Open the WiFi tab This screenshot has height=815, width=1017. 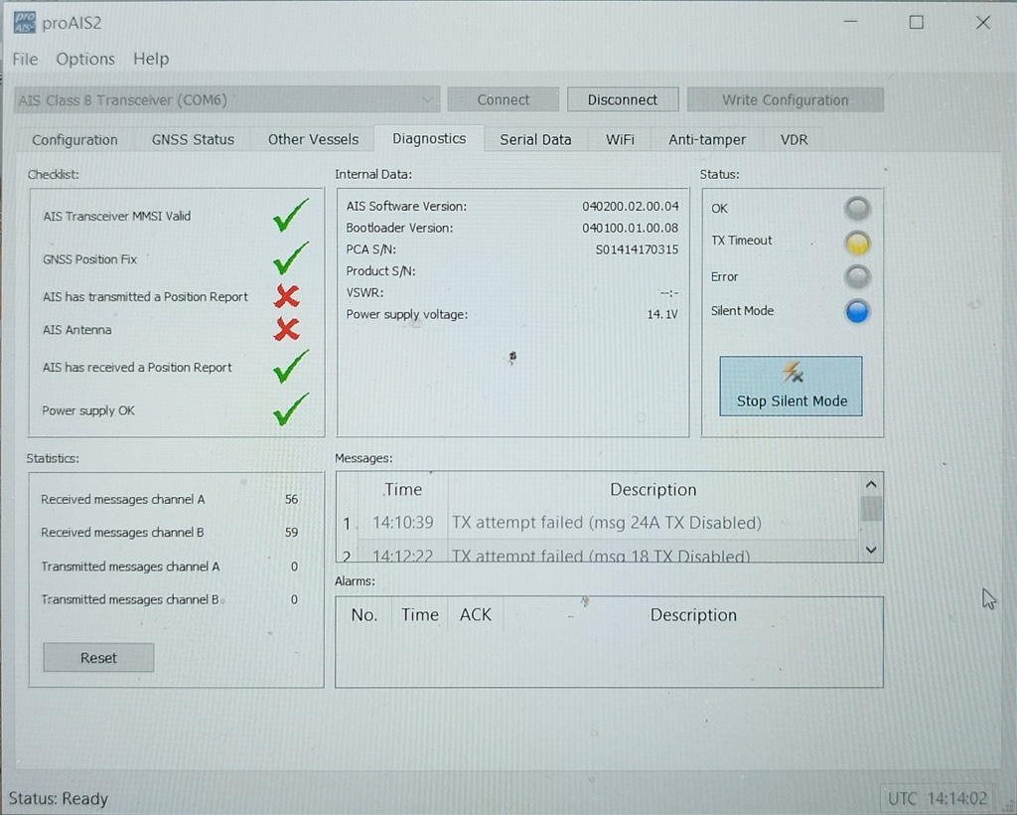[x=620, y=139]
